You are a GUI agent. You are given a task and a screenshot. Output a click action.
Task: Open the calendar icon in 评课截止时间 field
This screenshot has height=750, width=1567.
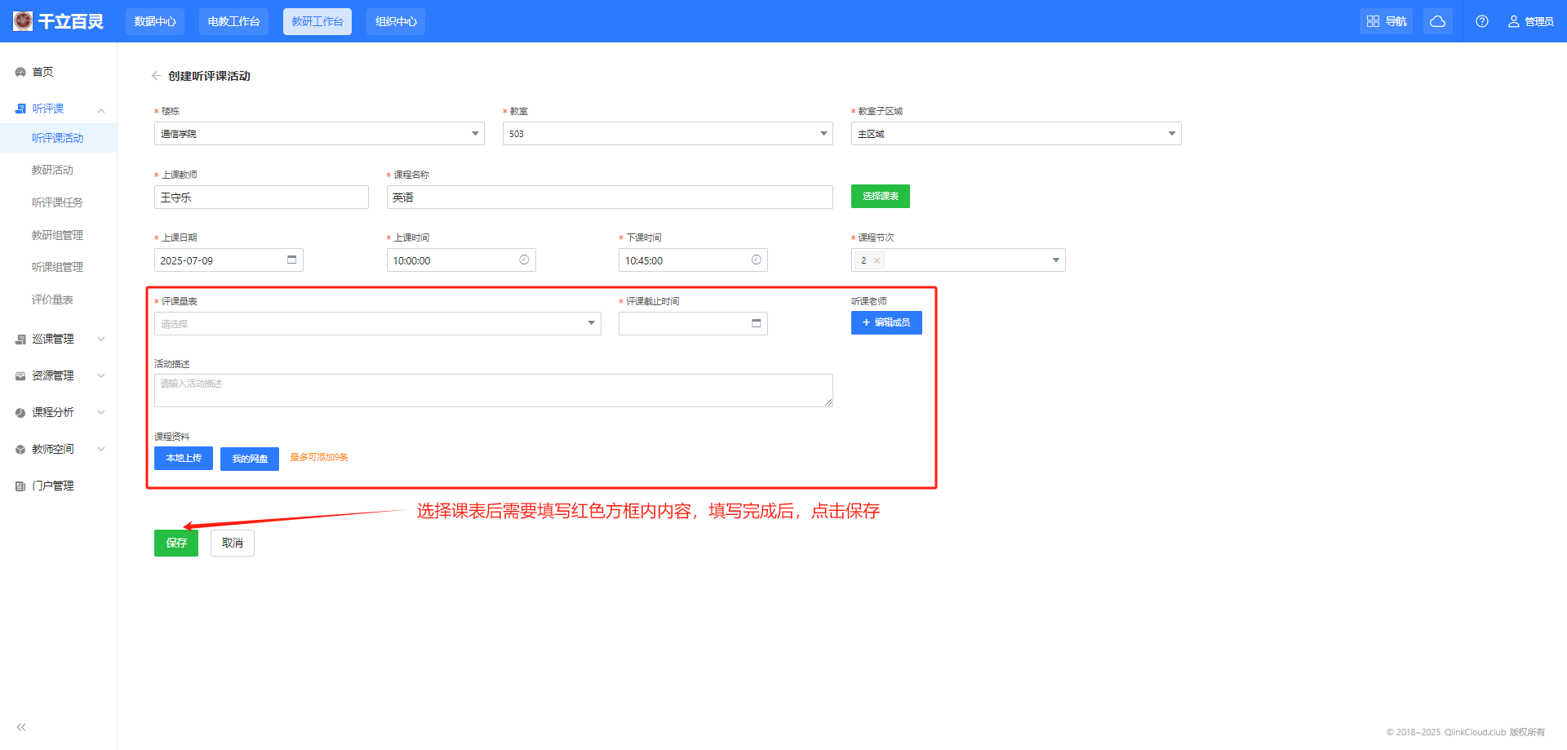[756, 323]
